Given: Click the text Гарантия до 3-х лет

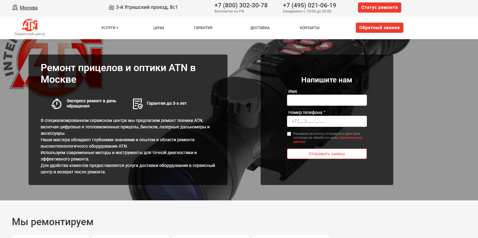Looking at the screenshot, I should [x=167, y=104].
